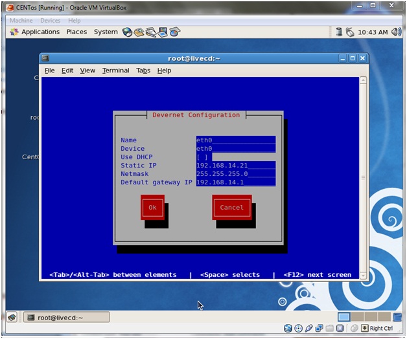Click the Device field containing eth0
The height and width of the screenshot is (339, 407).
pyautogui.click(x=236, y=149)
